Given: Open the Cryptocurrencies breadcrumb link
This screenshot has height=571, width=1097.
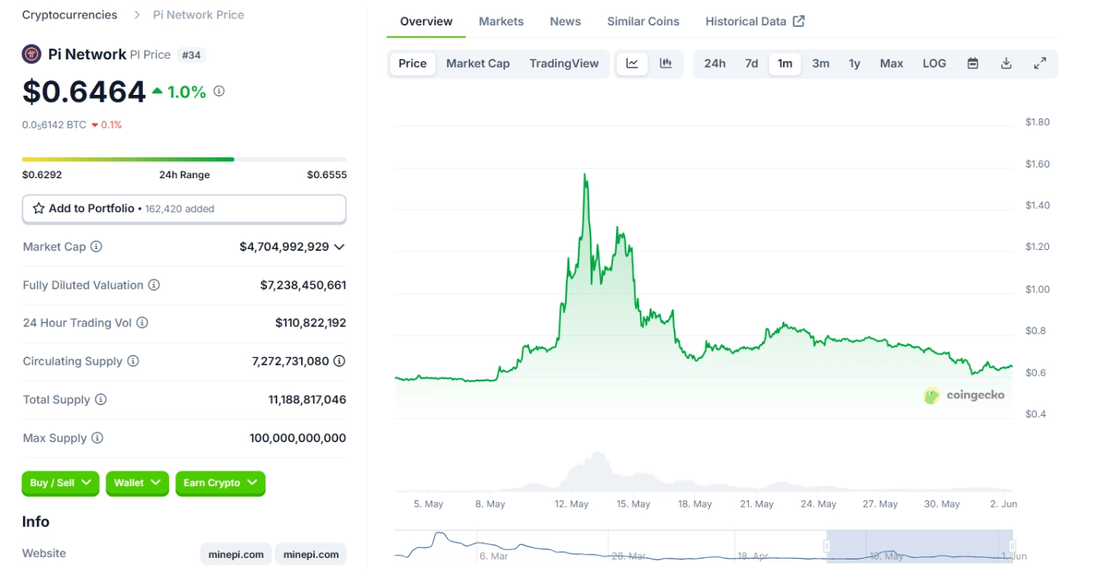Looking at the screenshot, I should click(x=69, y=15).
